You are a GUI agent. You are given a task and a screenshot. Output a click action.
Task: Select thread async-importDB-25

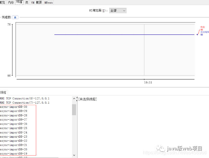coord(14,128)
